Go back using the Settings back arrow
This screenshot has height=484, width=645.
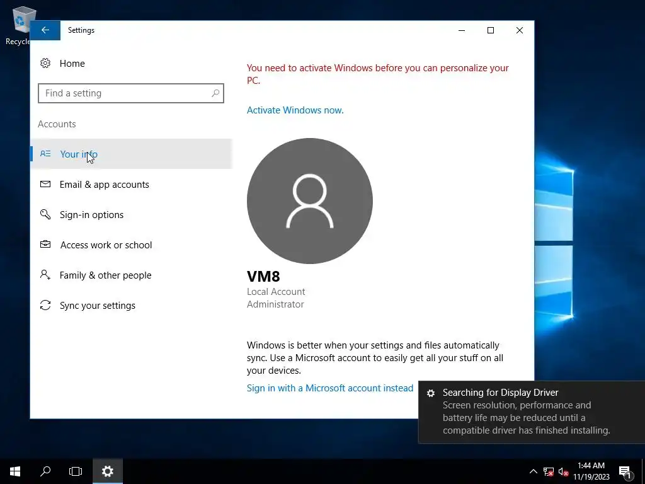[45, 30]
